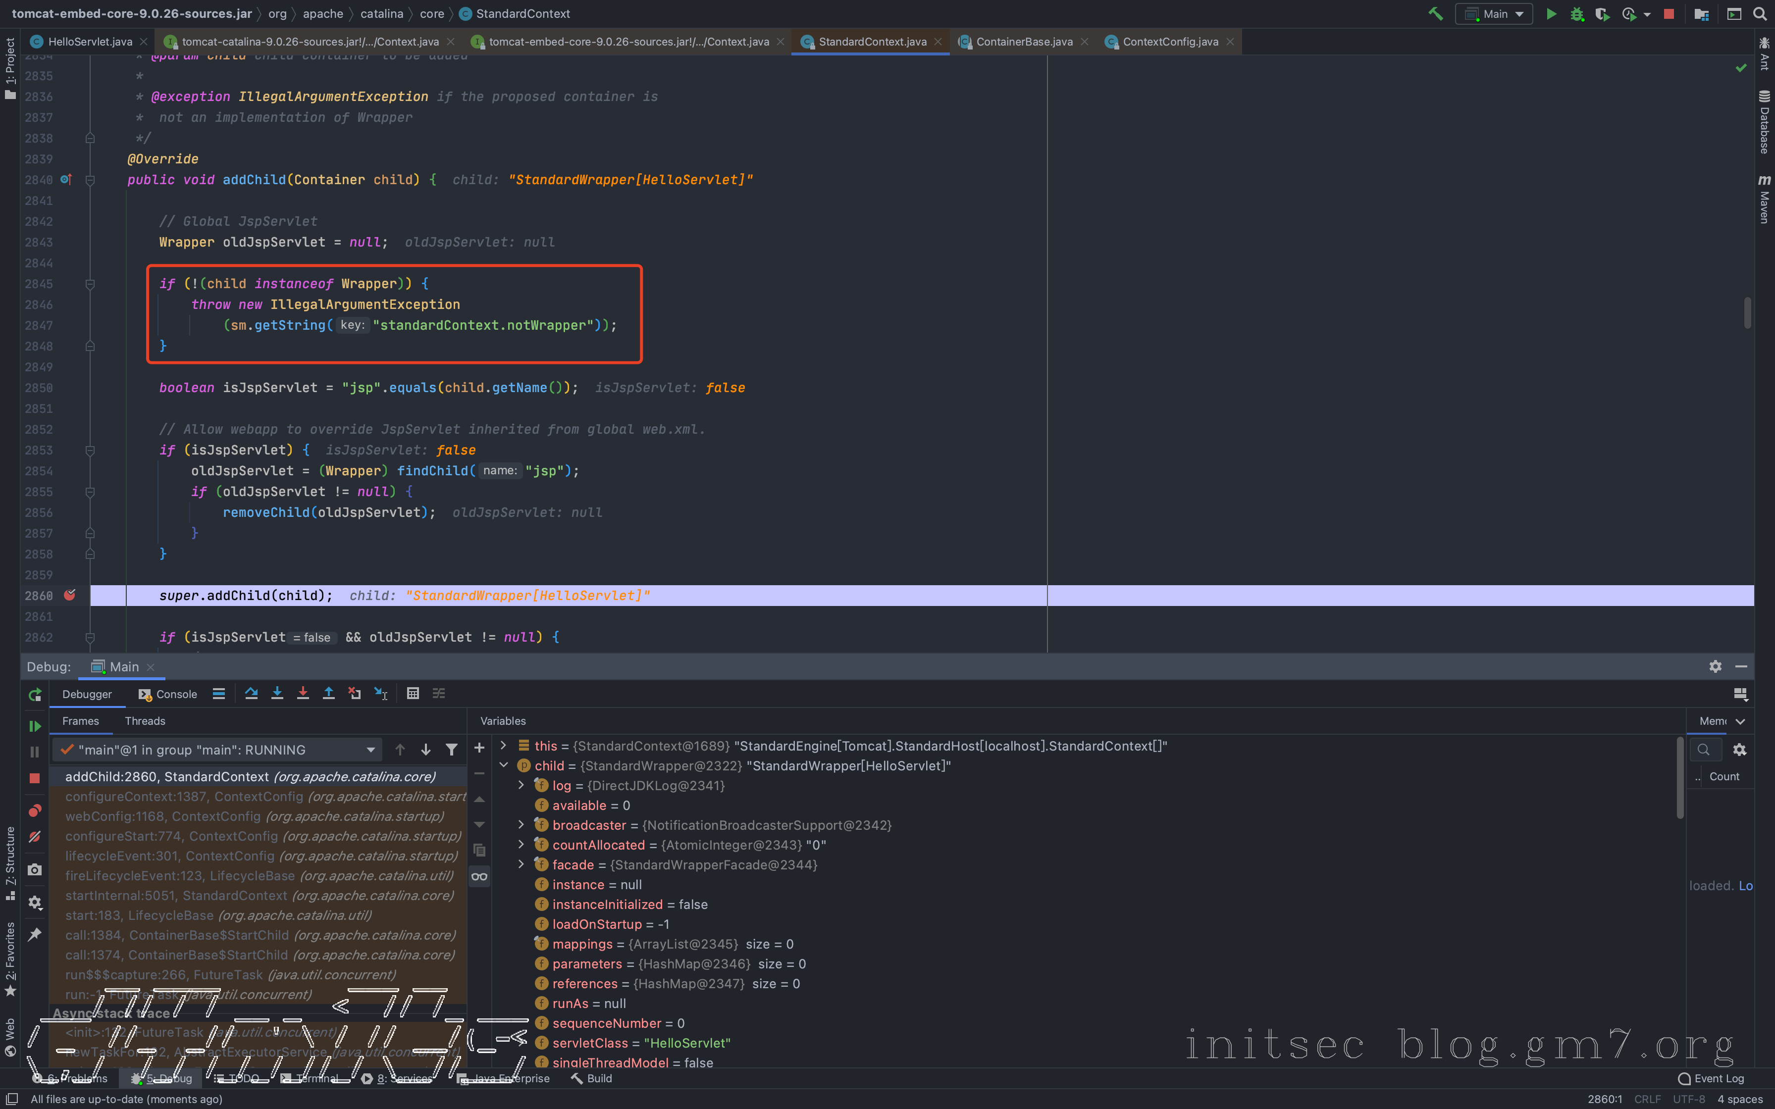Click the Step Into blue arrow icon
1775x1109 pixels.
pos(277,693)
